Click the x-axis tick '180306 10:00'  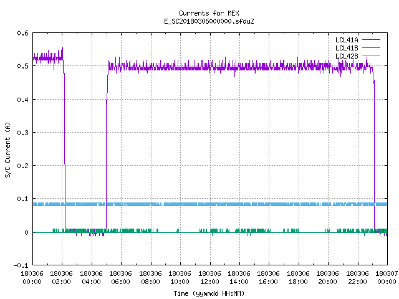coord(180,278)
